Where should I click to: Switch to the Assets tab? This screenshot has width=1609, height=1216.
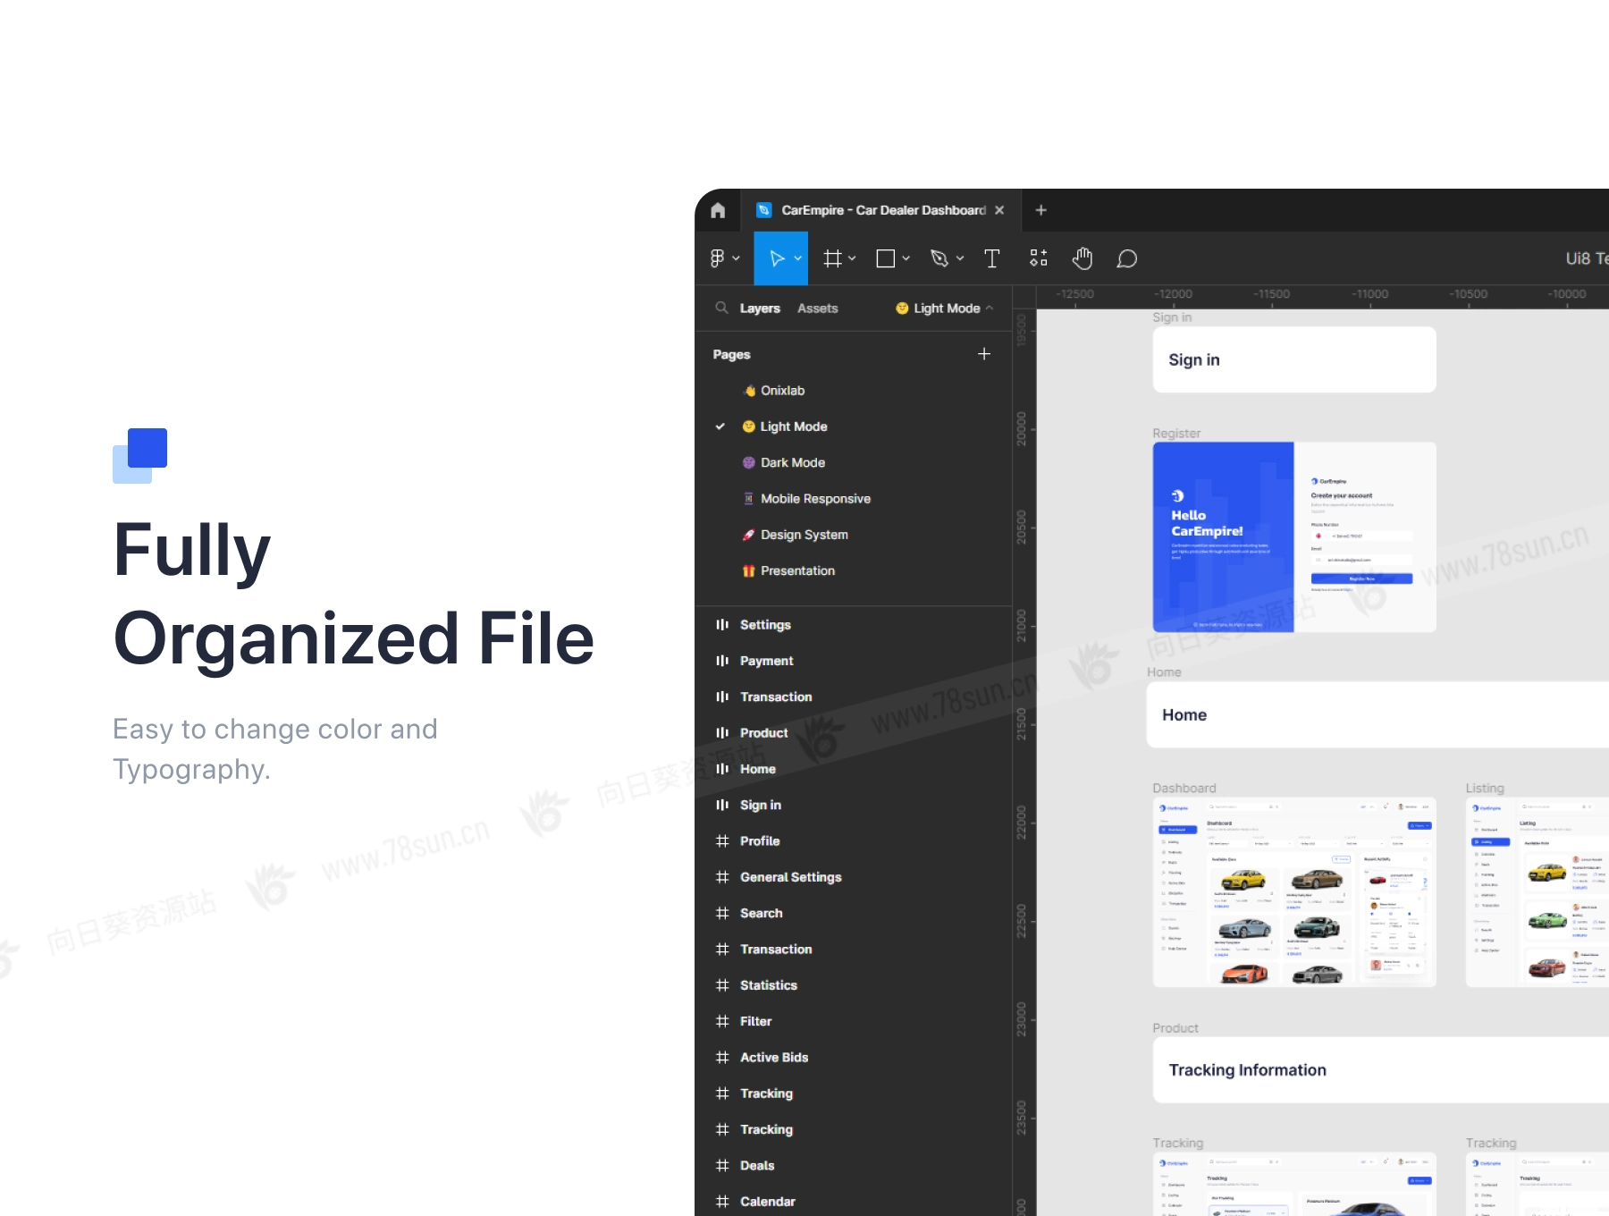(817, 308)
